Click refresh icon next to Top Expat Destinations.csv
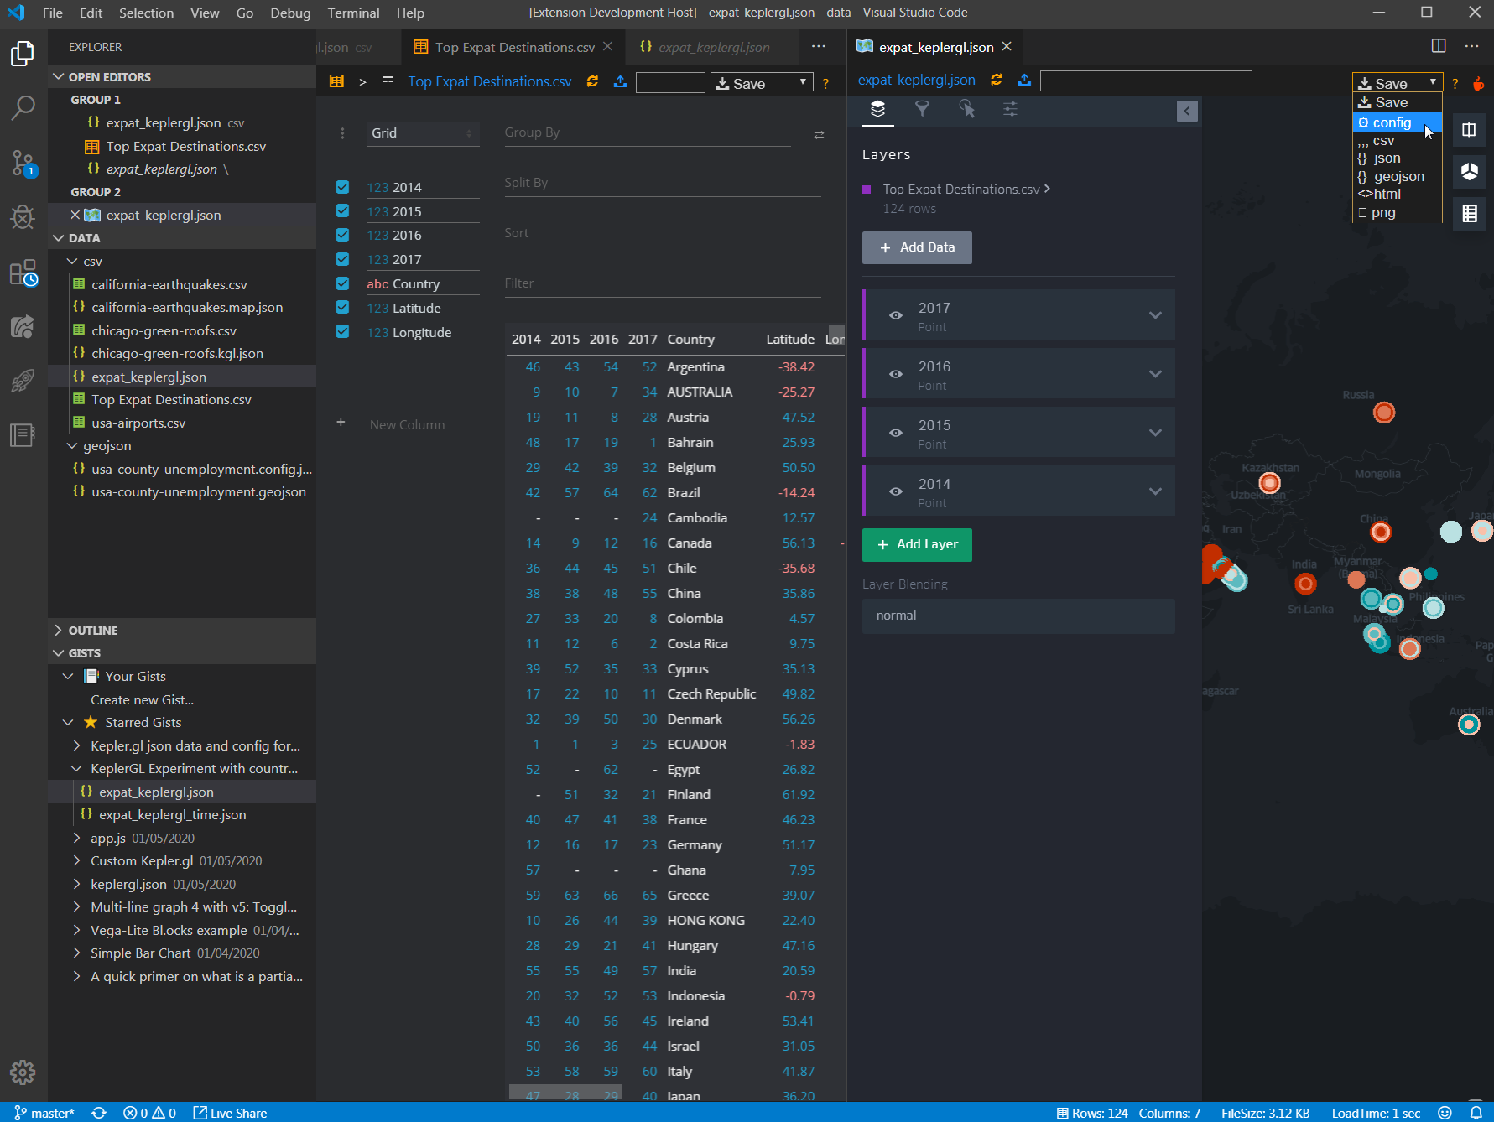 (592, 81)
